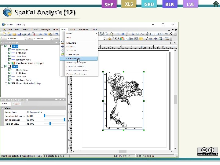Uncheck Bottom Axis under first Map
This screenshot has height=165, width=220.
[x=10, y=60]
